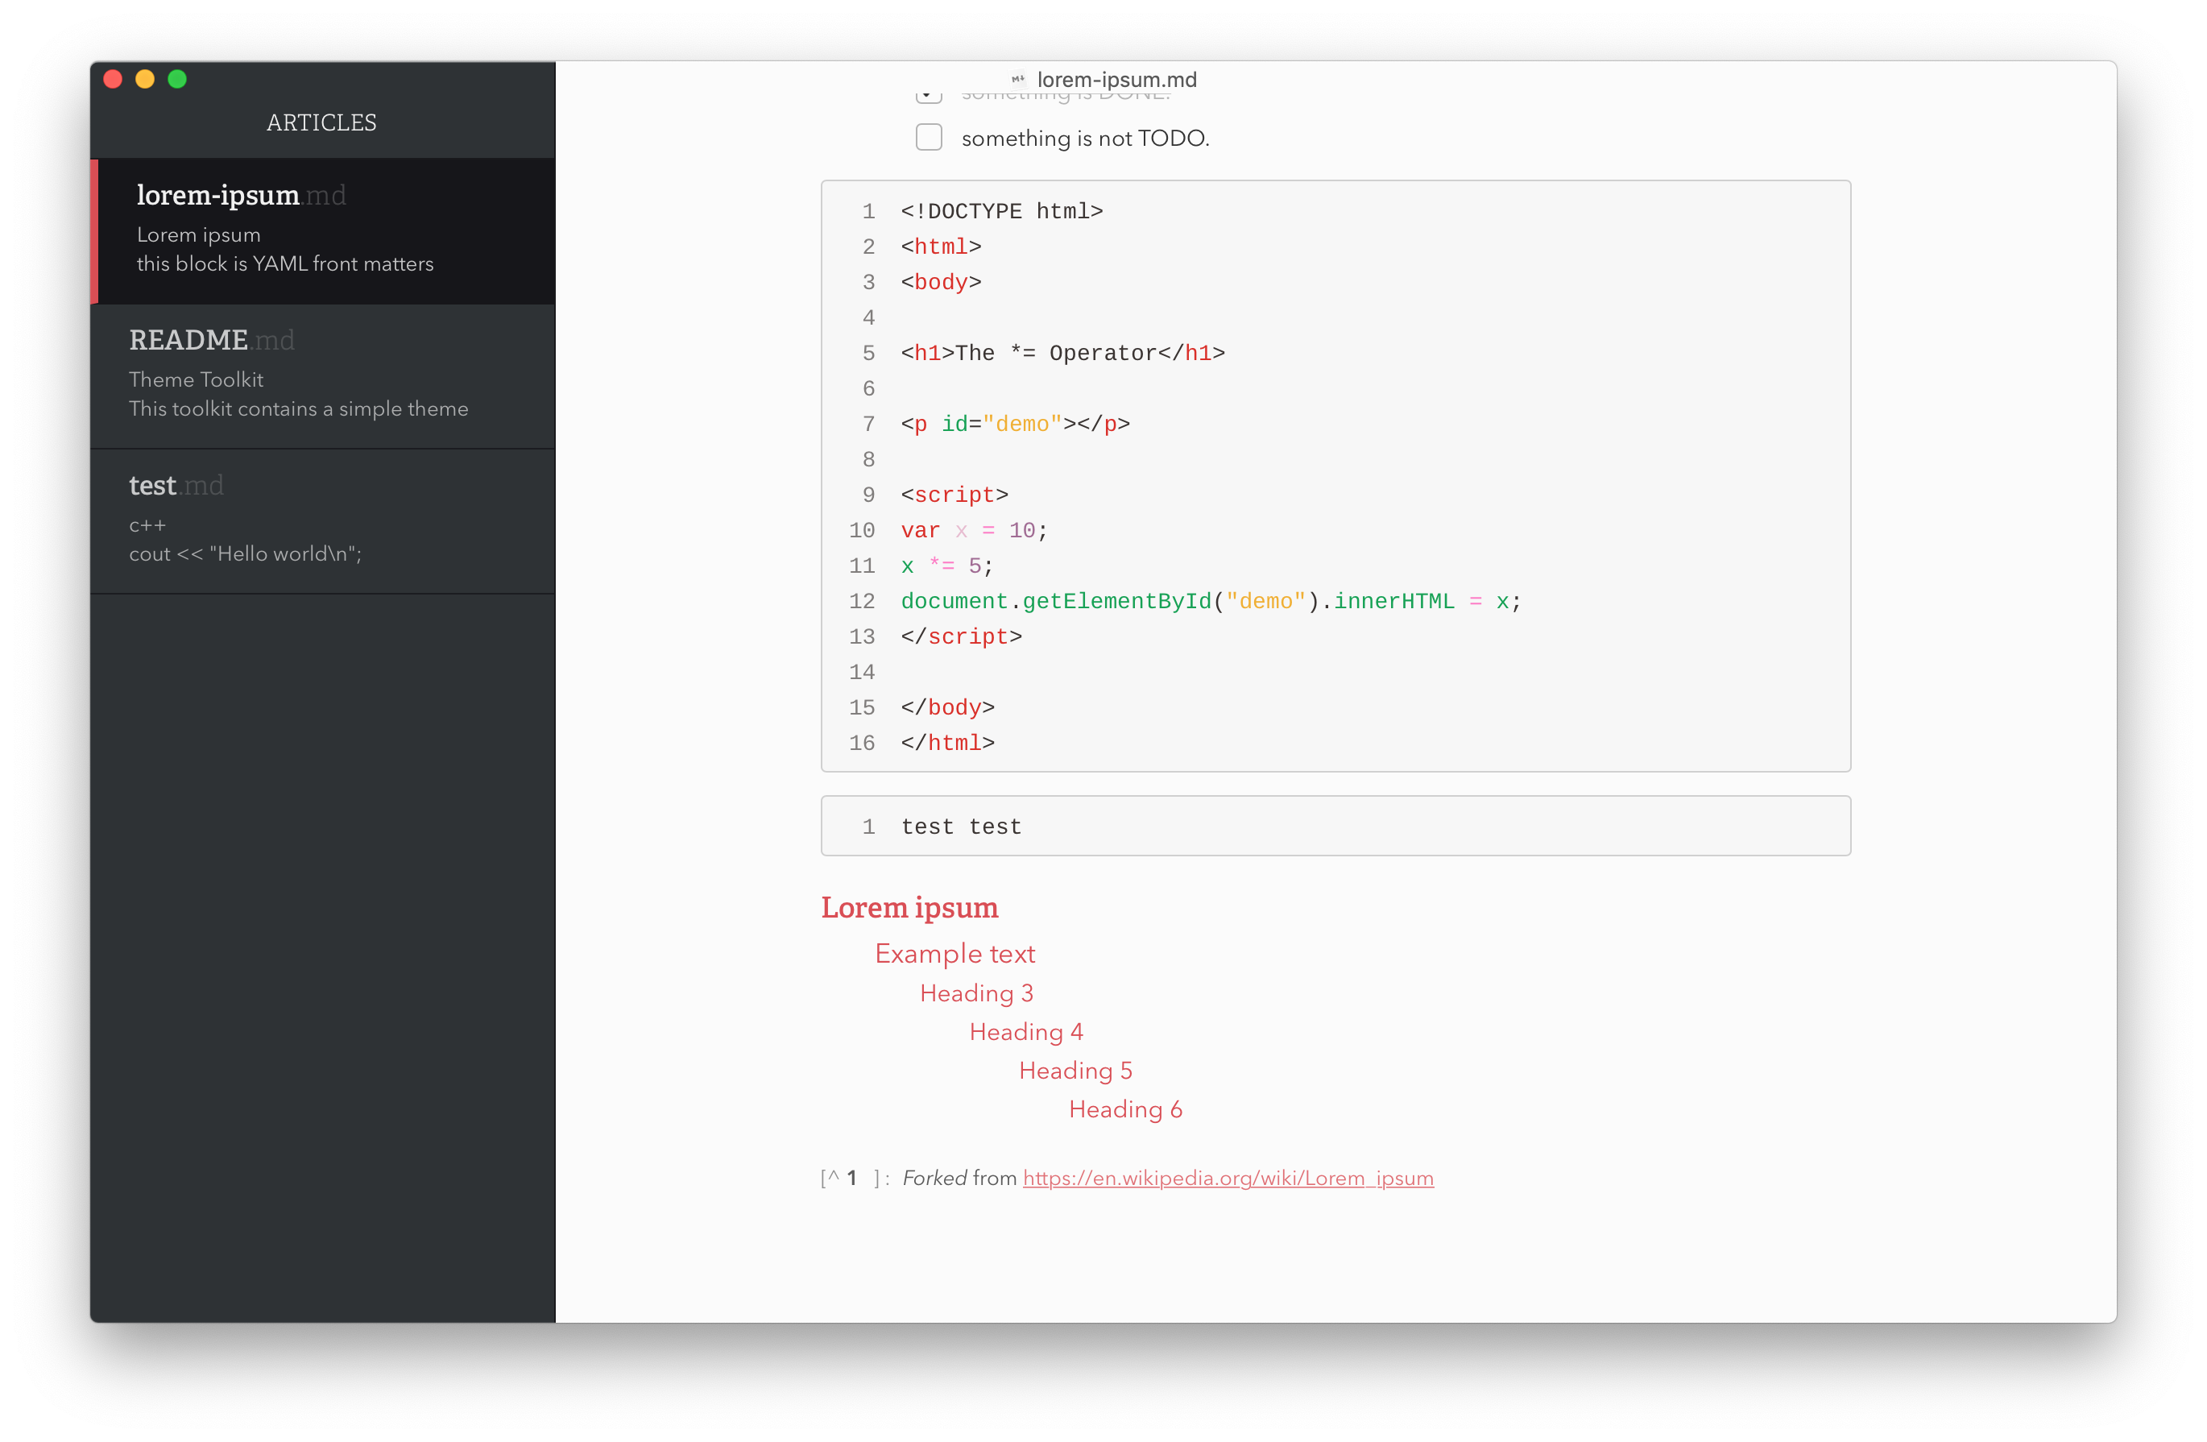
Task: Go to Heading 3 in contents
Action: 975,993
